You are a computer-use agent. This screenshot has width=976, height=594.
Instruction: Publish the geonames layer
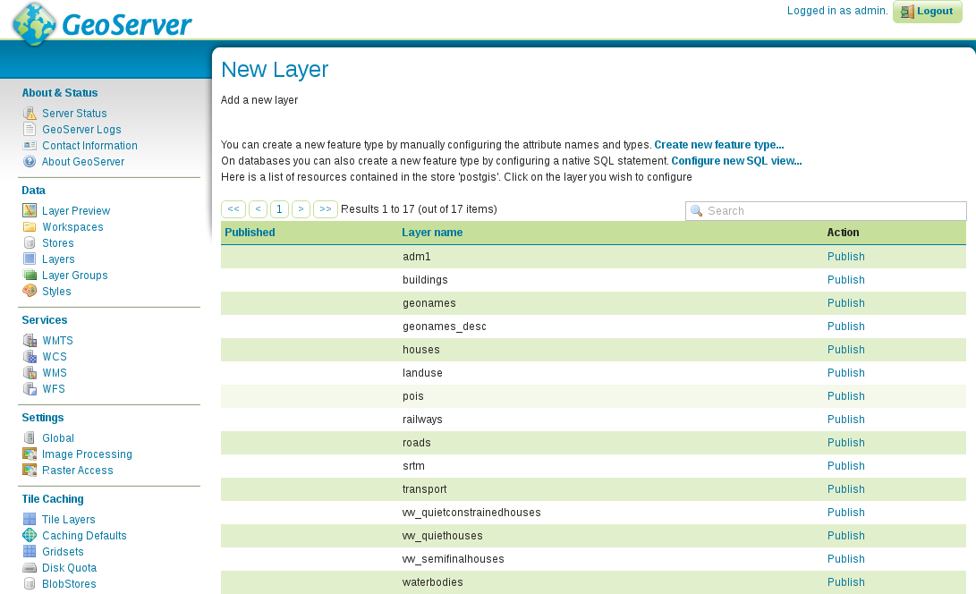(x=846, y=303)
